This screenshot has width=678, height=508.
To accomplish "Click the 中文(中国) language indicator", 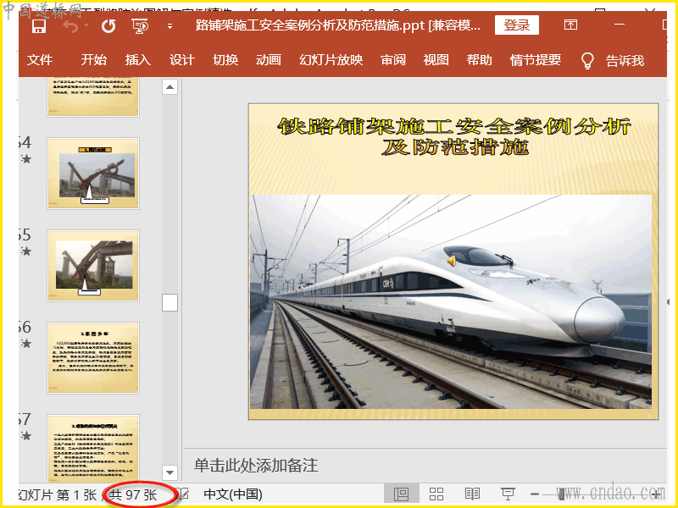I will (x=233, y=494).
